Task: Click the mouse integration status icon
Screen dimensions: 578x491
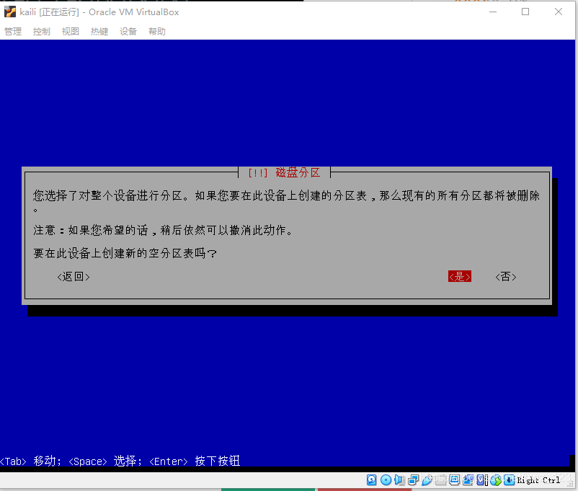Action: point(496,479)
